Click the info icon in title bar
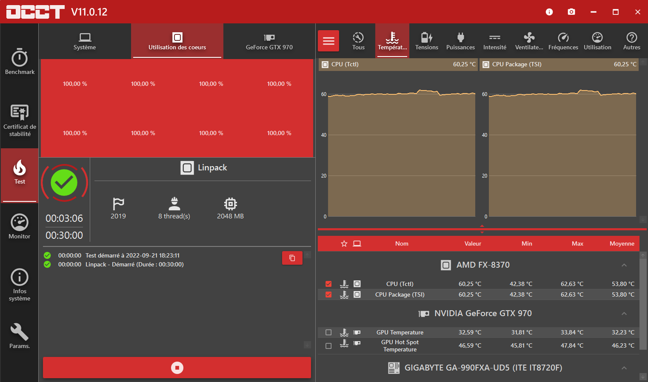Viewport: 648px width, 382px height. [549, 12]
